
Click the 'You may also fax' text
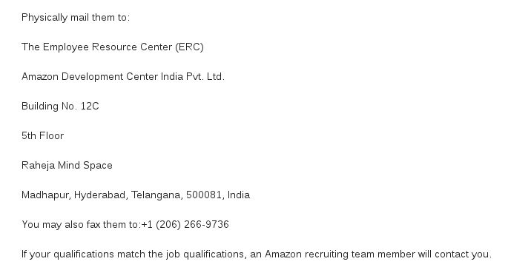61,224
